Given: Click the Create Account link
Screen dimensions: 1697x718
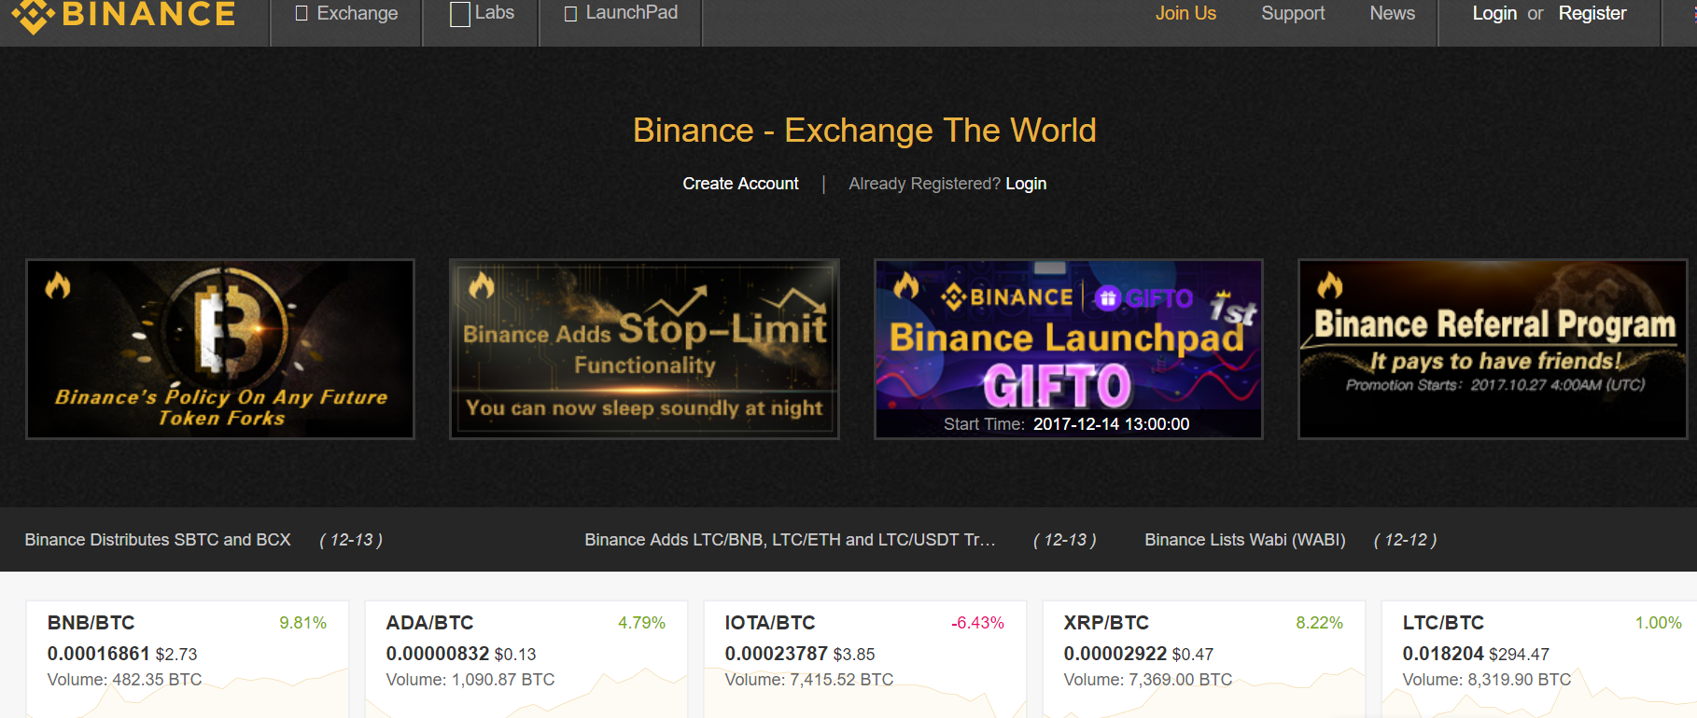Looking at the screenshot, I should [x=740, y=184].
